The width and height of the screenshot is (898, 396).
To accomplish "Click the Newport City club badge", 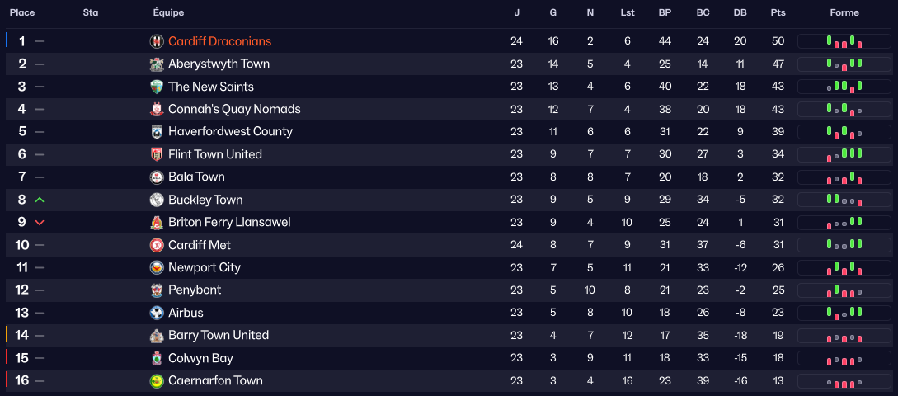I will (157, 267).
